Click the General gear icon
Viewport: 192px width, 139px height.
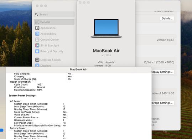[37, 22]
